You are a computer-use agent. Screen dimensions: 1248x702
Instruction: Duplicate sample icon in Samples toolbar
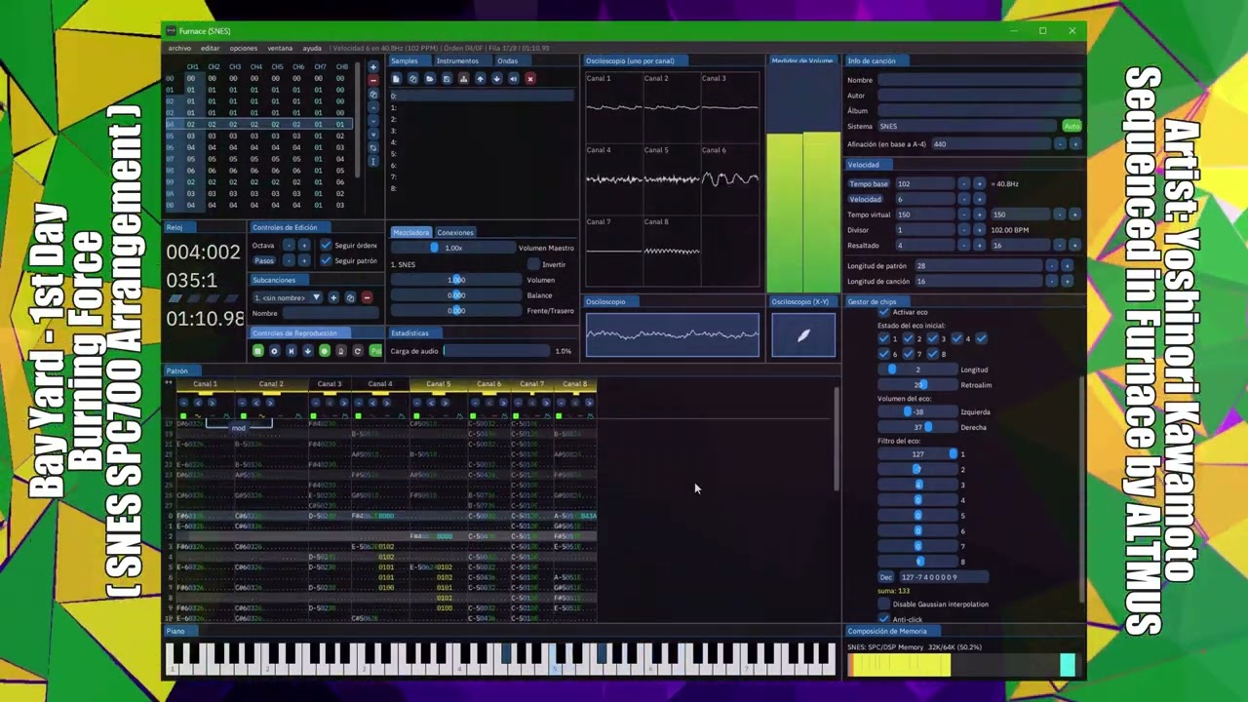pos(413,79)
